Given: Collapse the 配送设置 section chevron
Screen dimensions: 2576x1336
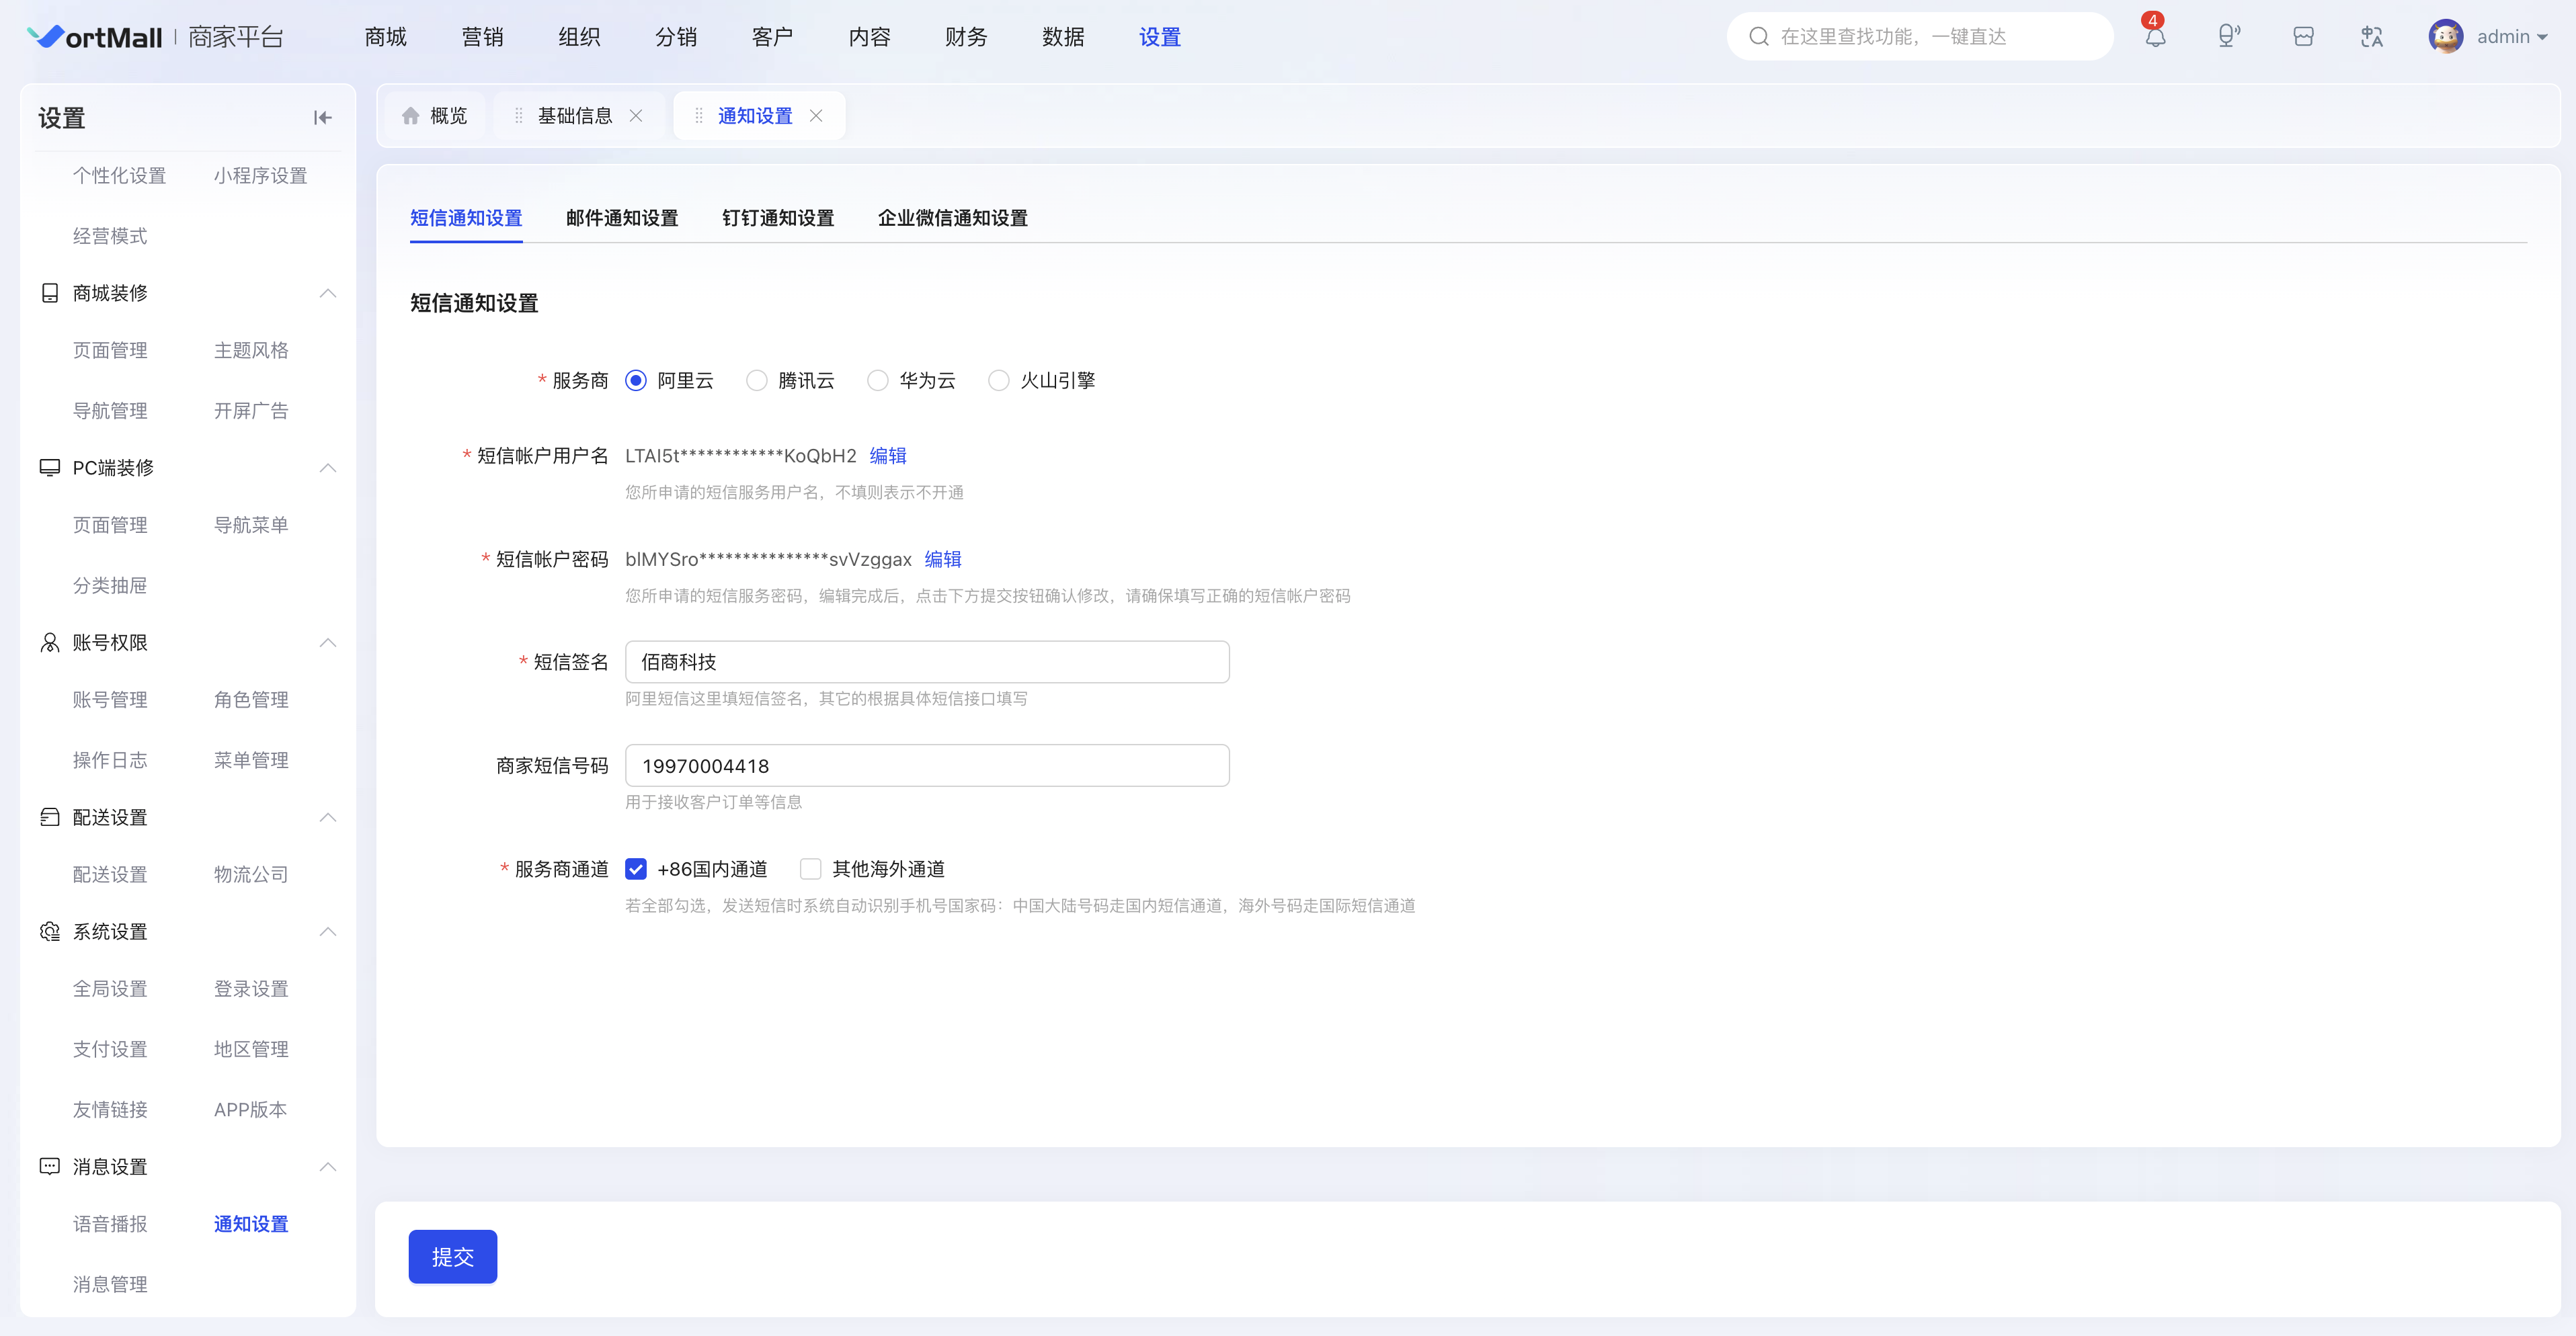Looking at the screenshot, I should [x=328, y=817].
